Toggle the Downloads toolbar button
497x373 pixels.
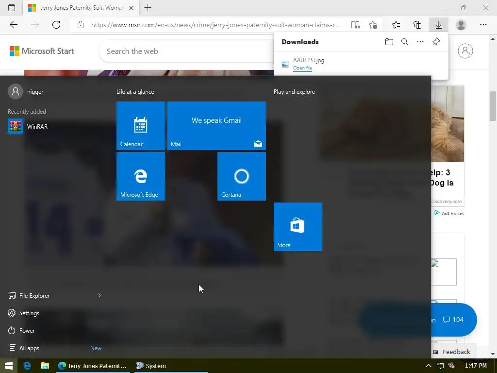click(439, 25)
